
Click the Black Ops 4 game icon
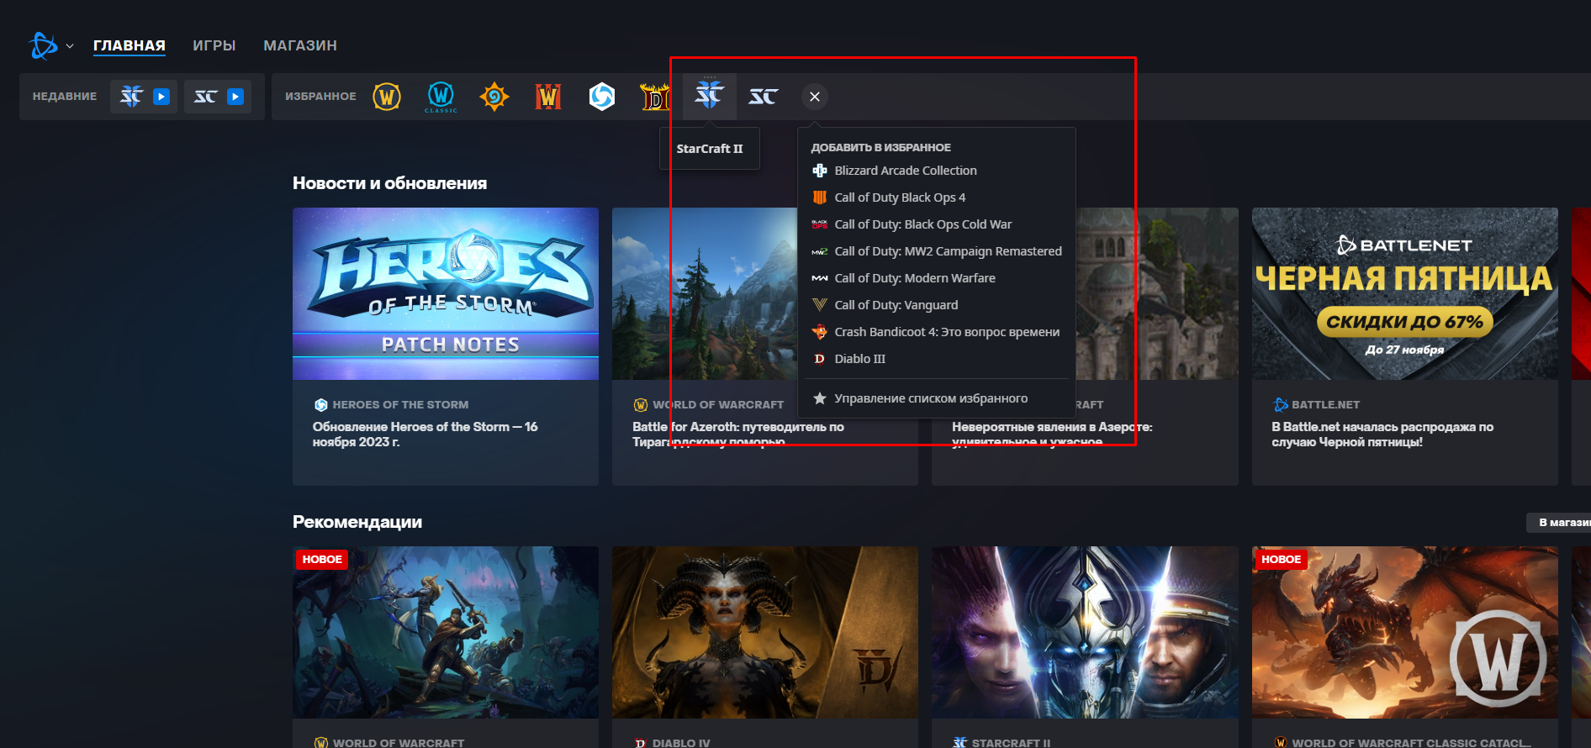[x=819, y=198]
